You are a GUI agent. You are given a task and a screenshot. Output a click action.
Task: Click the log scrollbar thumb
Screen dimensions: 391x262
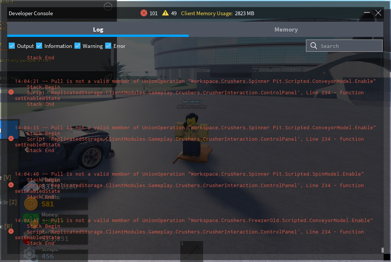point(382,250)
